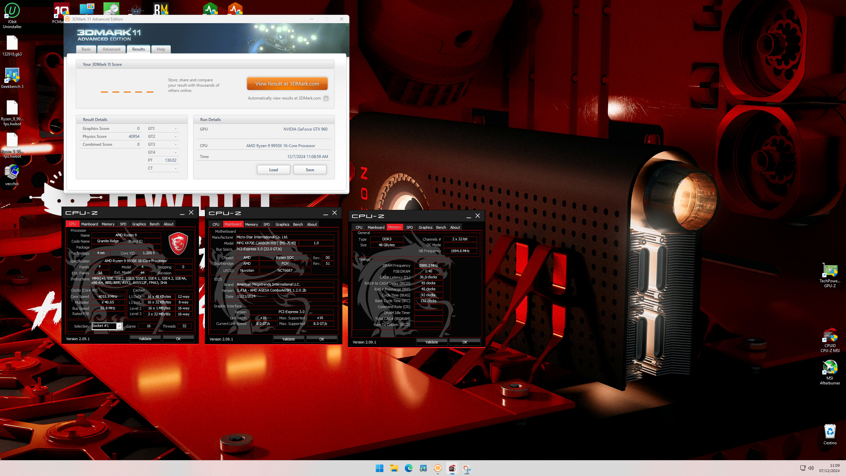Open the Cestino recycle bin

(x=830, y=434)
